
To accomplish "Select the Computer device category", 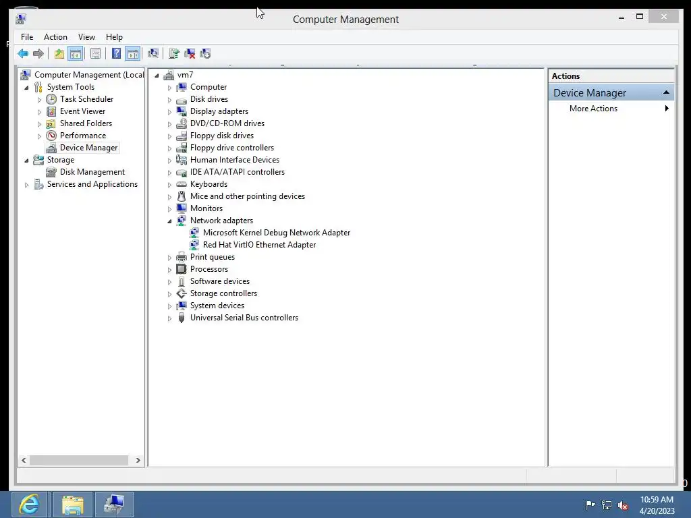I will 209,87.
